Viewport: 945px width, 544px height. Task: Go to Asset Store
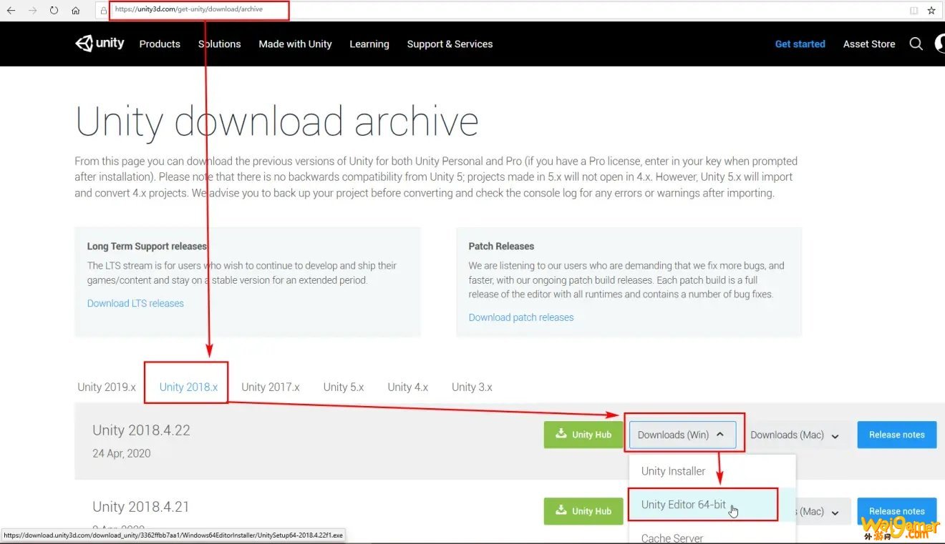pos(869,44)
